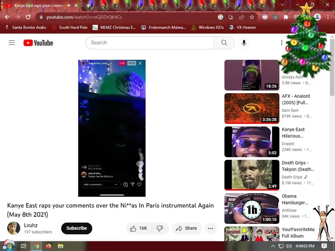Viewport: 335px width, 251px height.
Task: Click the magnifier search button
Action: (224, 43)
